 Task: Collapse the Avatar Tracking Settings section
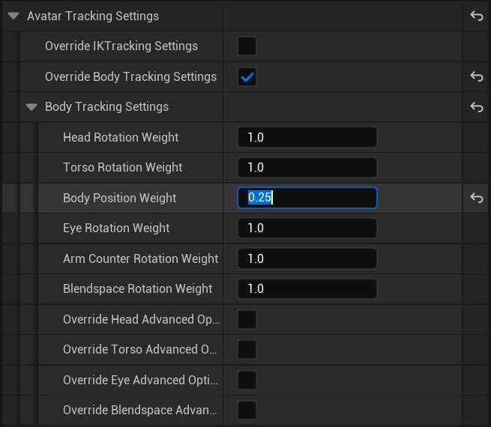point(13,16)
